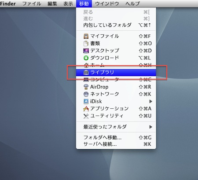
Task: Go to ユーティリティ folder
Action: [x=116, y=116]
